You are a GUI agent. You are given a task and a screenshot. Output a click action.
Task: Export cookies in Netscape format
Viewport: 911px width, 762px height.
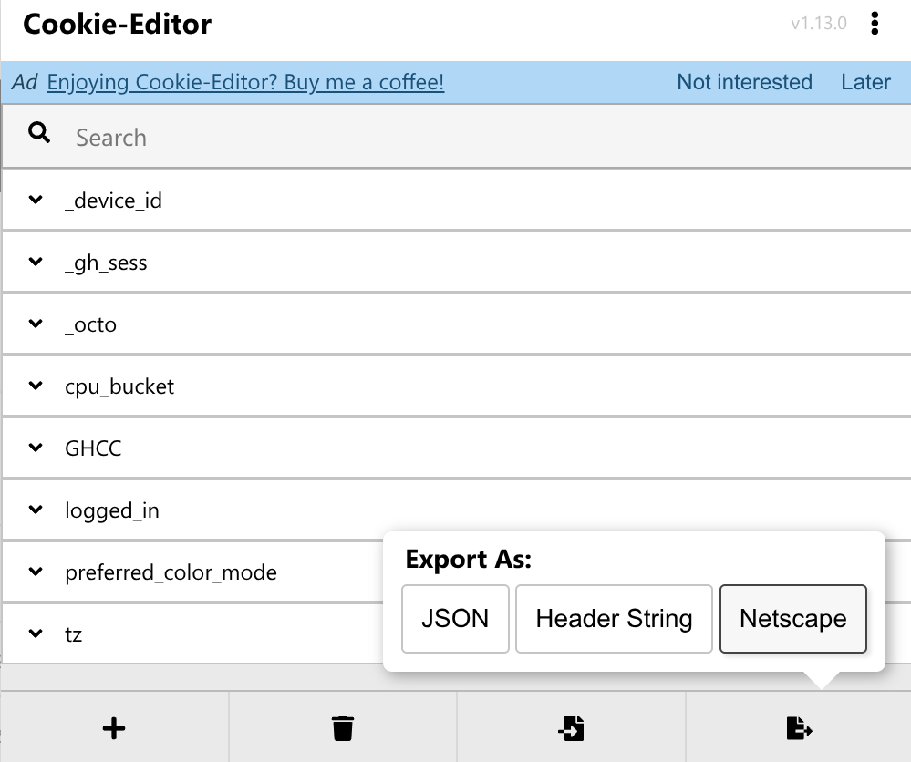tap(793, 619)
